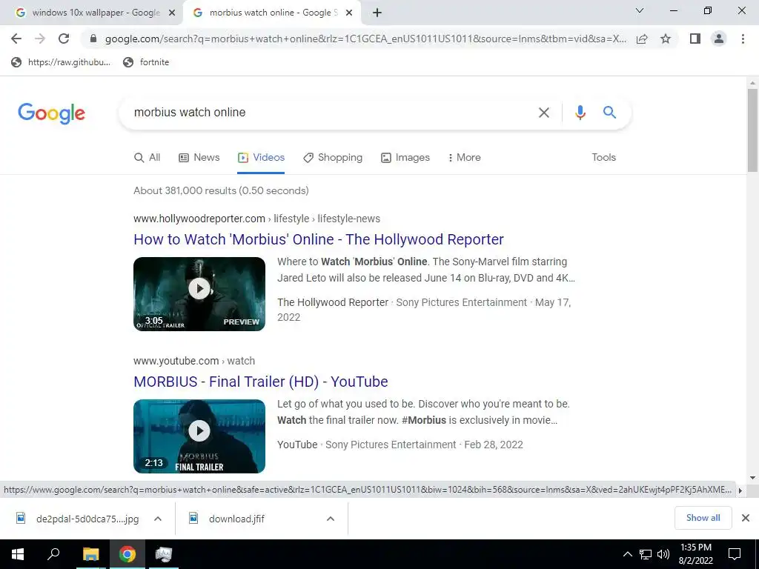Screen dimensions: 759x569
Task: Open How to Watch 'Morbius' Online link
Action: click(x=319, y=239)
